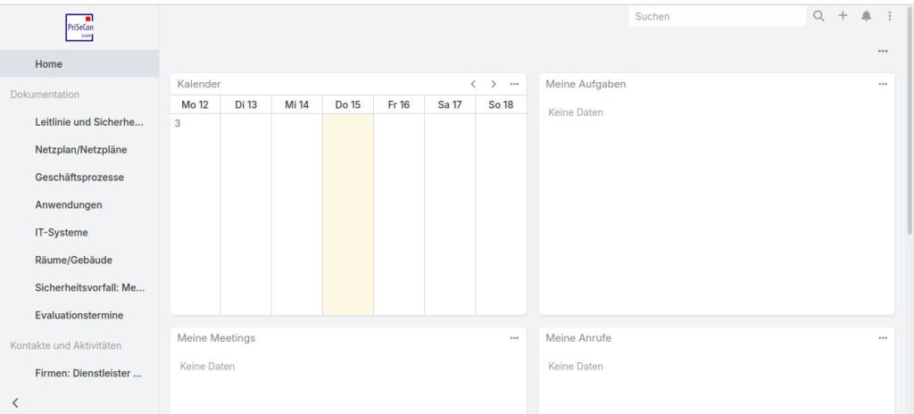The height and width of the screenshot is (414, 914).
Task: Open Geschäftsprozesse in the sidebar
Action: 79,177
